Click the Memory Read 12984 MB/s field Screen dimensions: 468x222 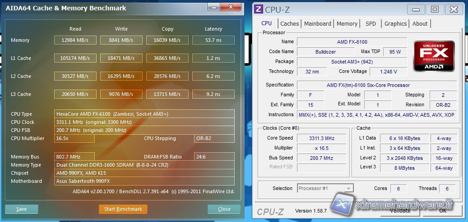pyautogui.click(x=75, y=40)
